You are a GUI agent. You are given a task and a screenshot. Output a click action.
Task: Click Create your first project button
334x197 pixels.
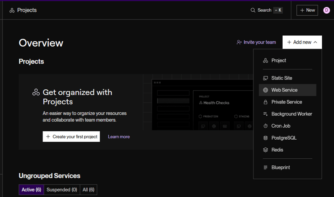tap(71, 137)
